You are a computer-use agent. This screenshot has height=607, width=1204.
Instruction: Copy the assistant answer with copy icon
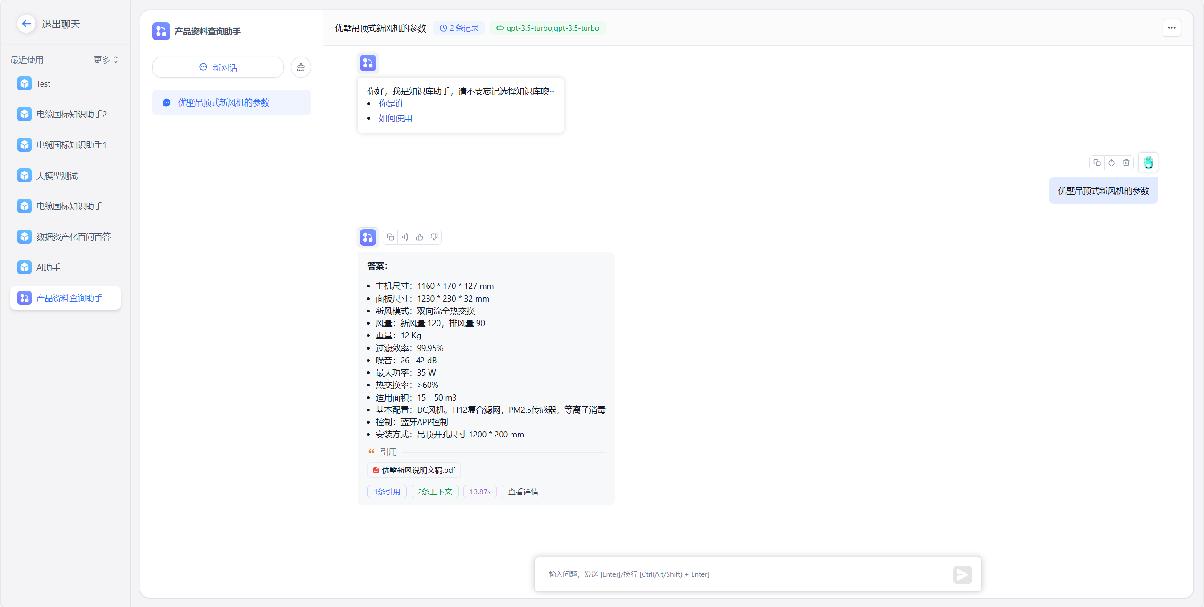390,237
